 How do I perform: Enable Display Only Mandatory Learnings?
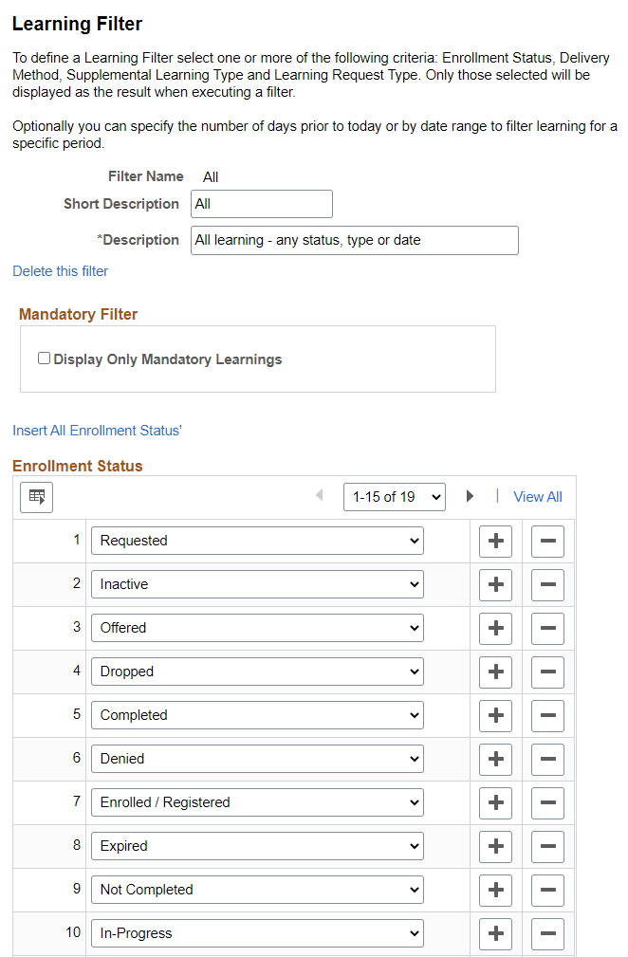click(43, 358)
